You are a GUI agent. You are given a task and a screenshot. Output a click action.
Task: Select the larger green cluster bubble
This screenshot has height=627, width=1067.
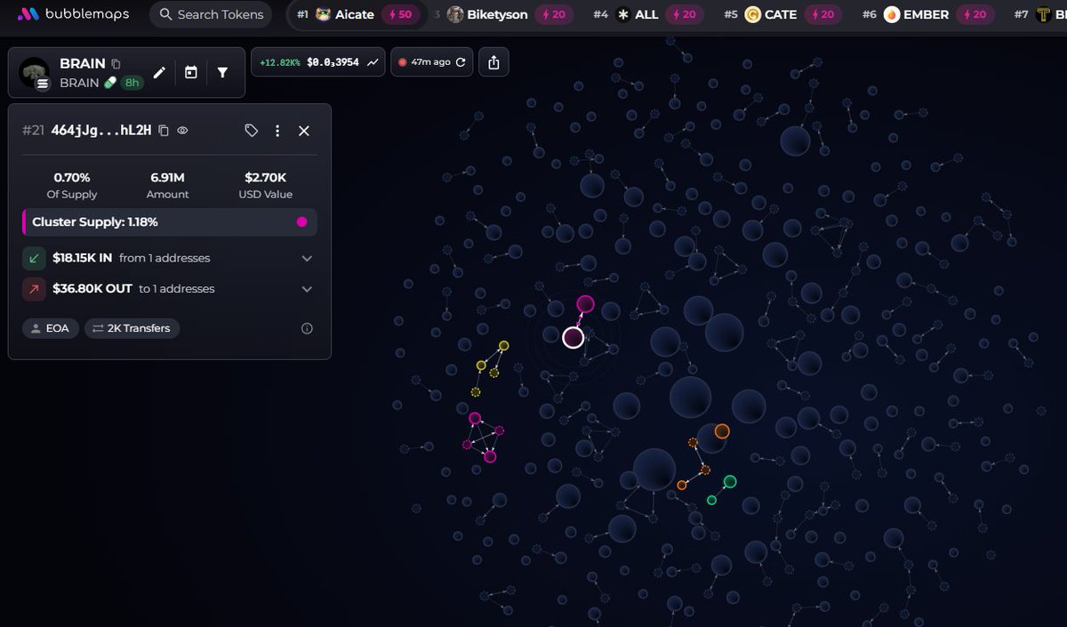point(730,482)
